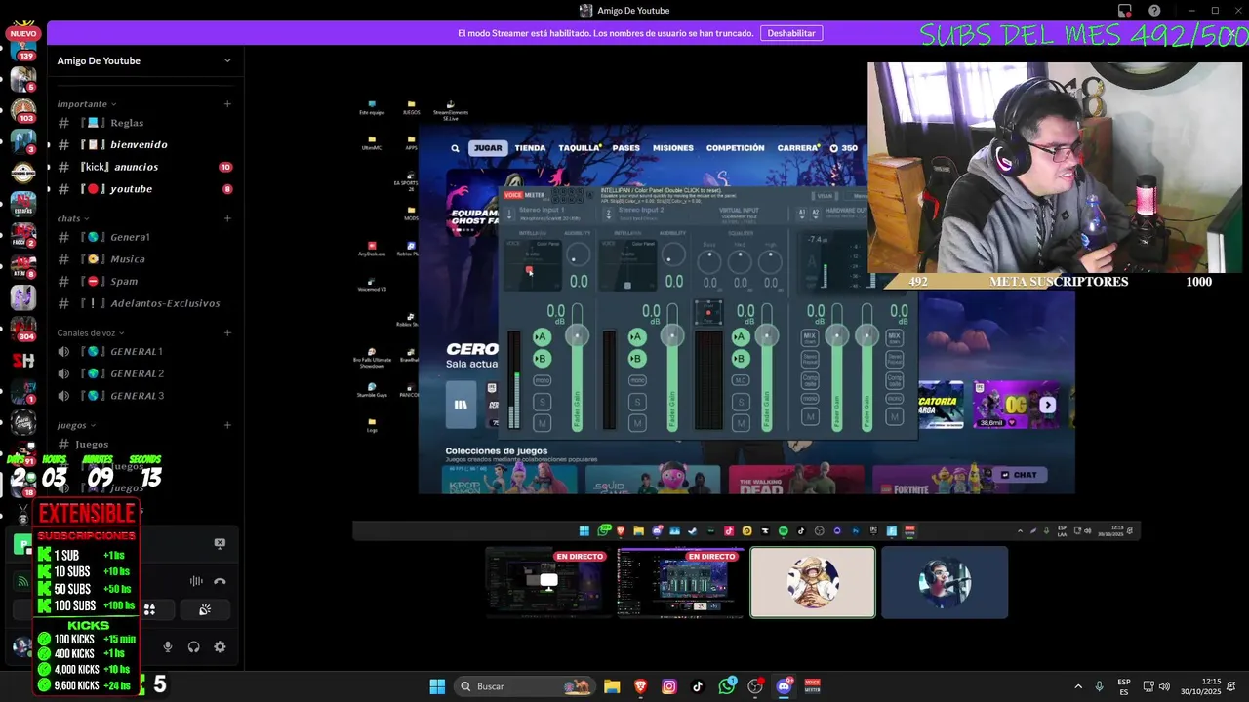Collapse the juegos category
Screen dimensions: 1249x702
(76, 425)
